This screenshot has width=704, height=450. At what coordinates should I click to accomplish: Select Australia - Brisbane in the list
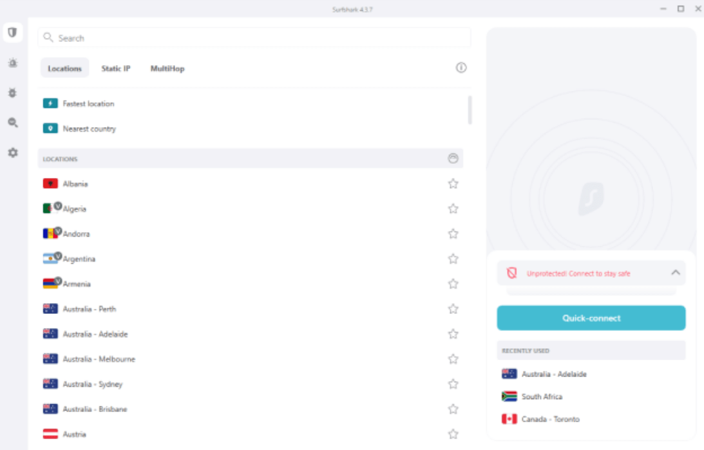pyautogui.click(x=251, y=409)
